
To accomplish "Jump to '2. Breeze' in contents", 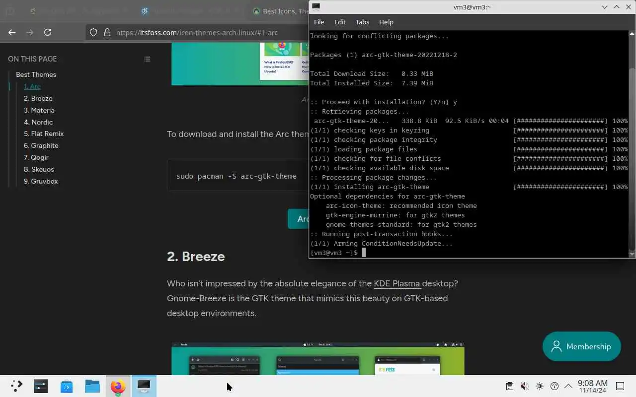I will point(38,98).
